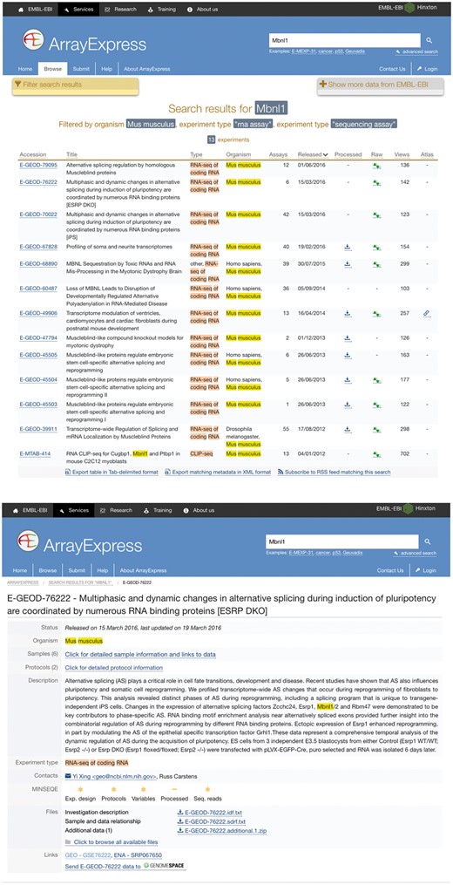Open About ArrayExpress tab on E-GEOD-76222 page

(143, 570)
